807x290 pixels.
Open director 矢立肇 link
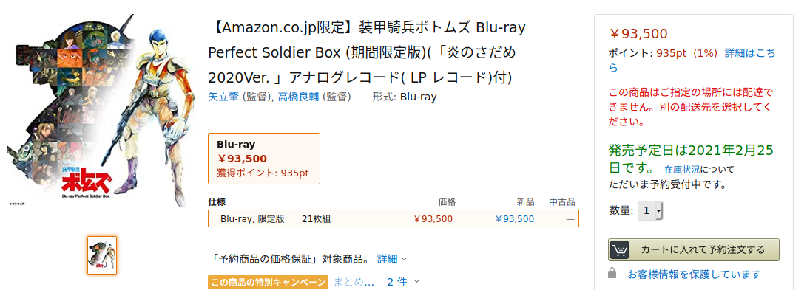tap(223, 97)
